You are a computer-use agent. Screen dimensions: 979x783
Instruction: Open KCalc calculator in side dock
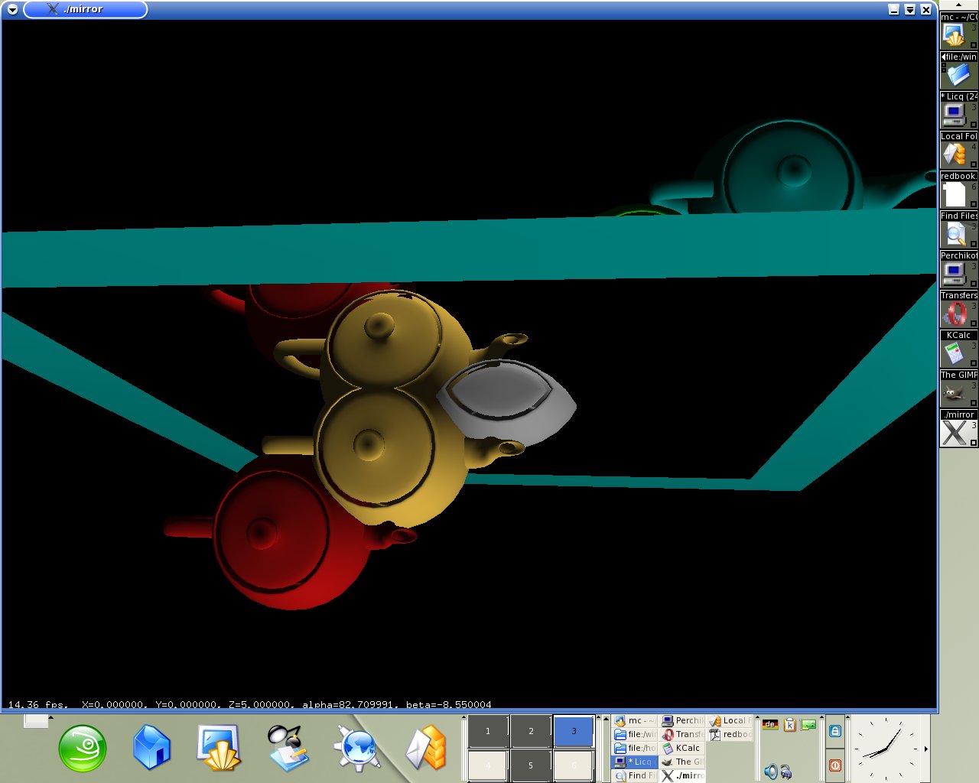[x=958, y=349]
